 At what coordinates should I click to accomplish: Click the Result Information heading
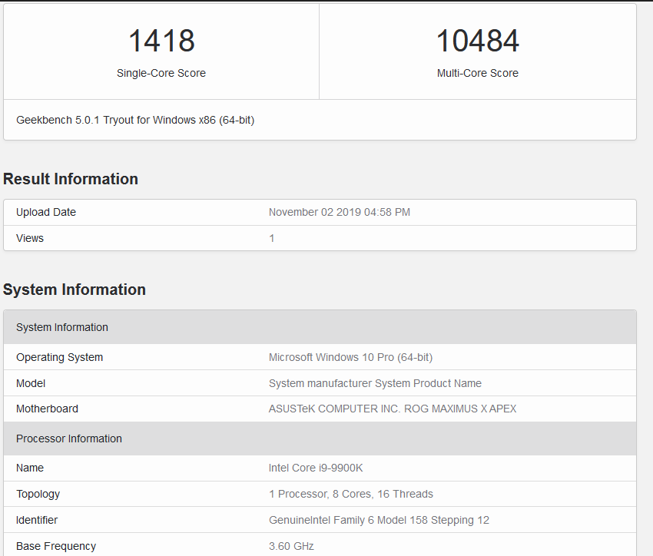point(71,179)
